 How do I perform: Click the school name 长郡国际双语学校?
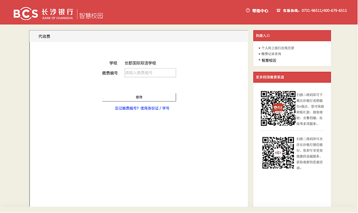click(140, 63)
